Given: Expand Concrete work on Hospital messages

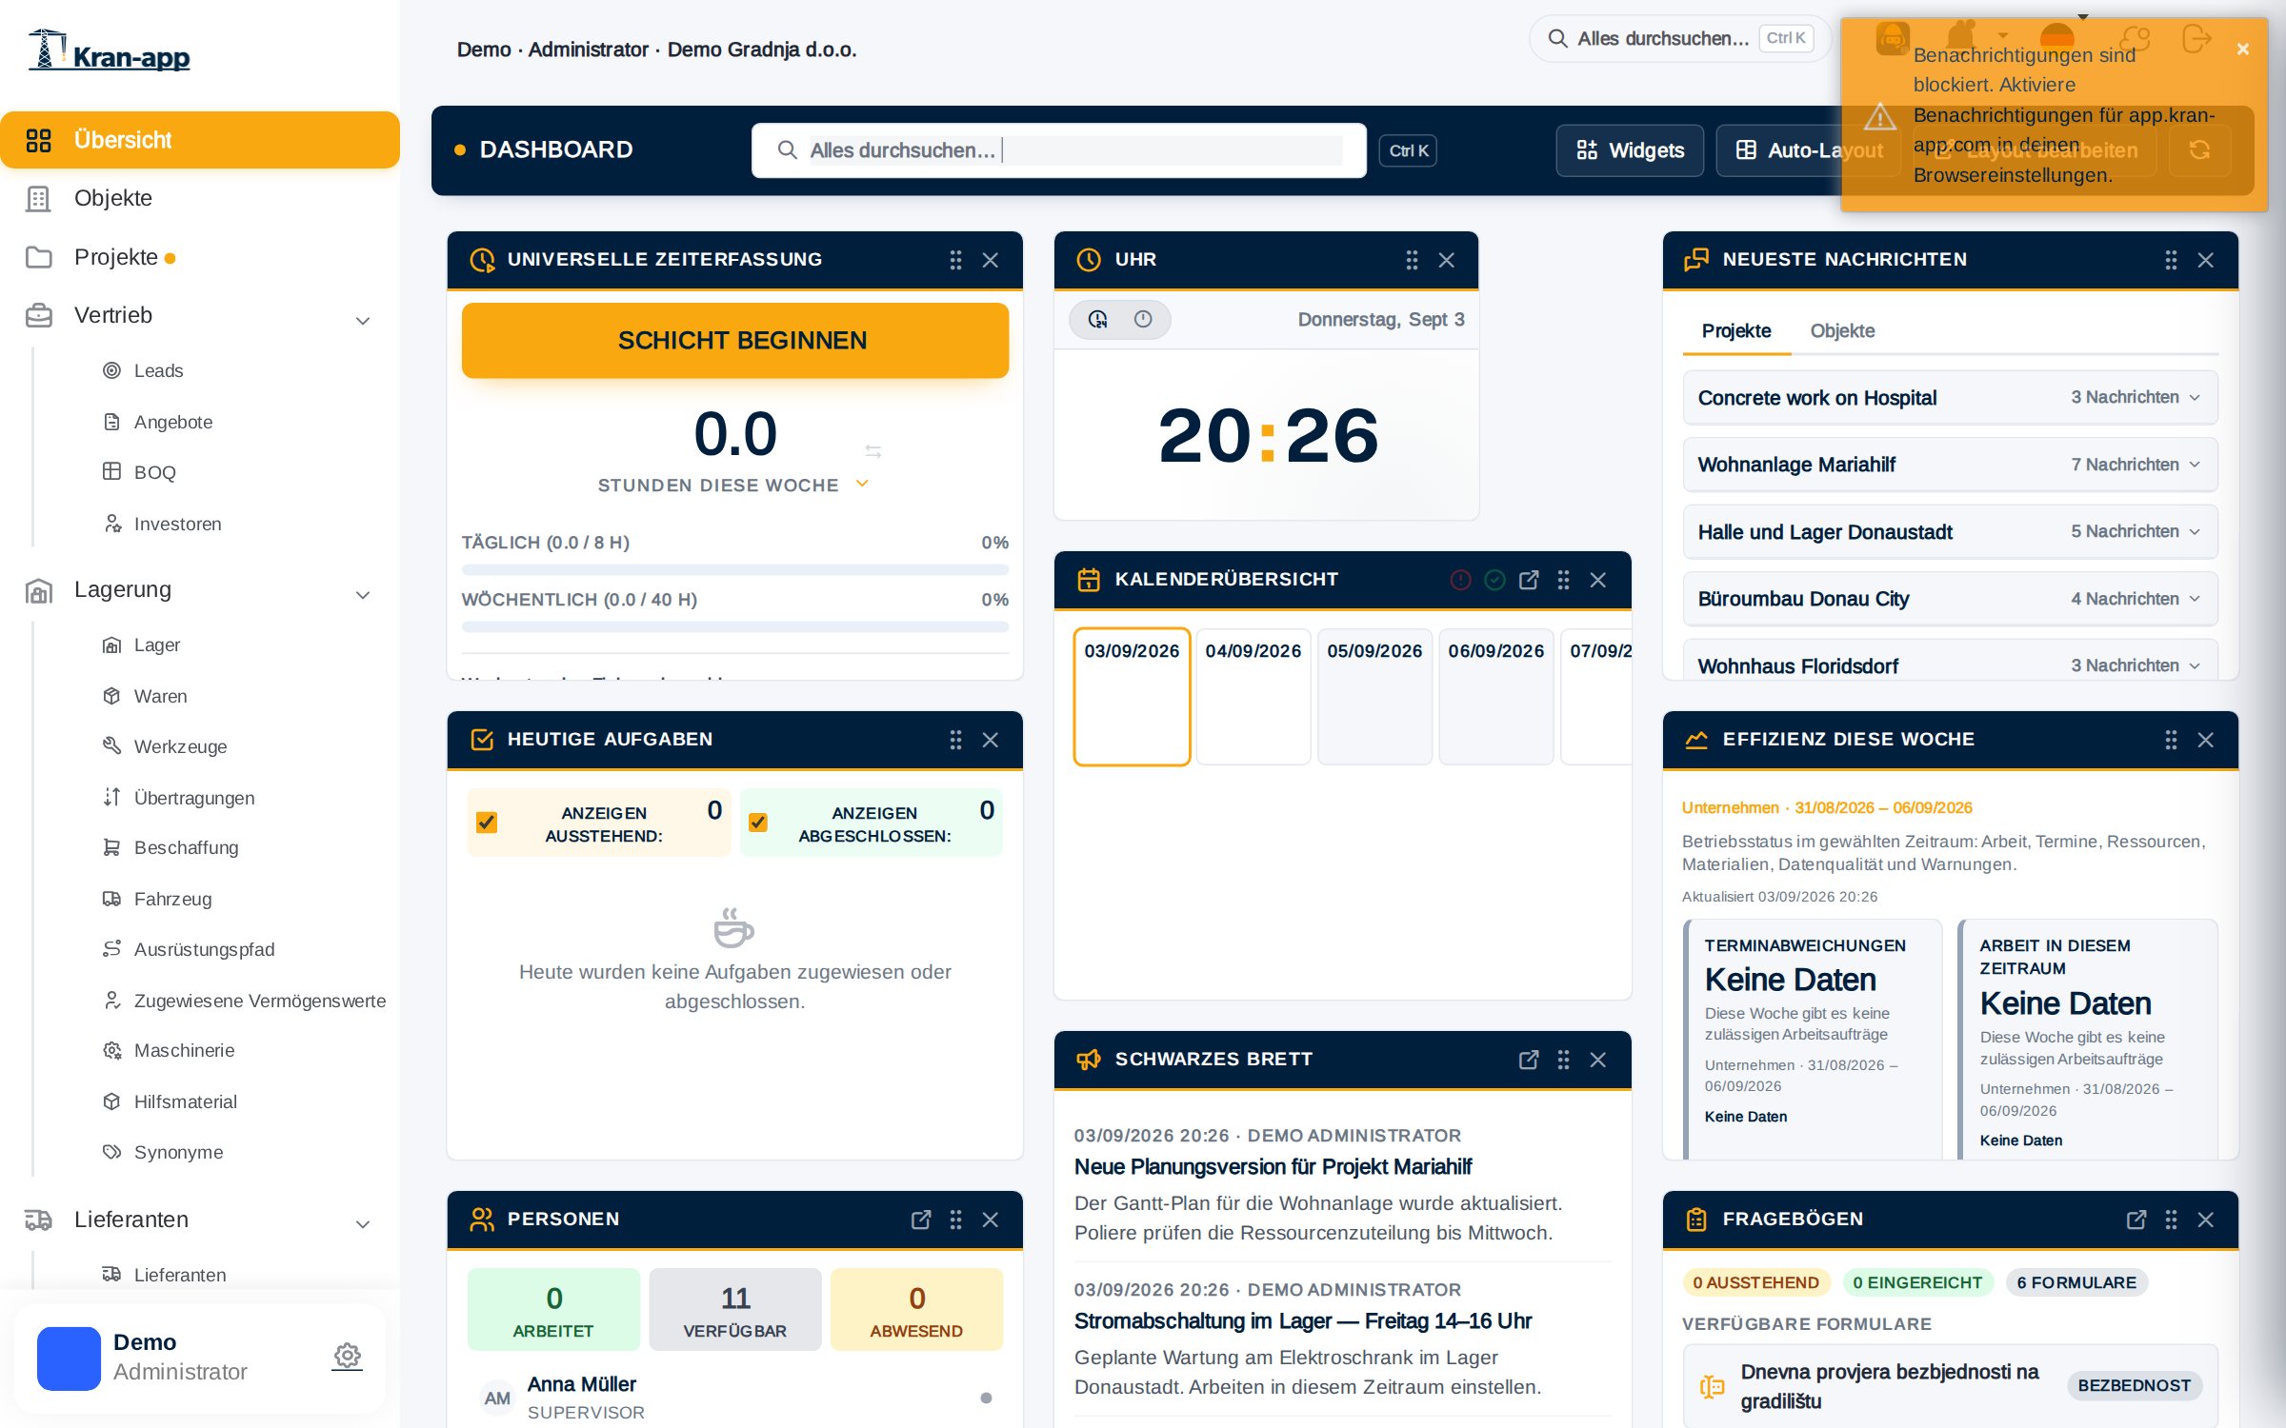Looking at the screenshot, I should pos(1950,398).
